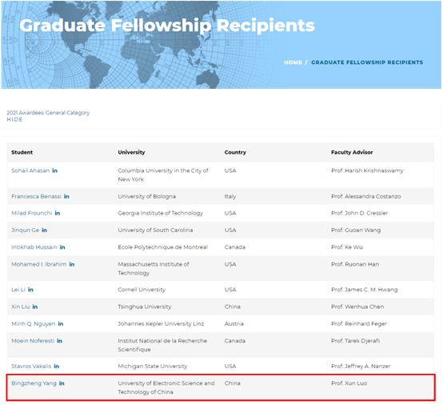Click the Student column header
Viewport: 443px width, 405px height.
coord(22,152)
